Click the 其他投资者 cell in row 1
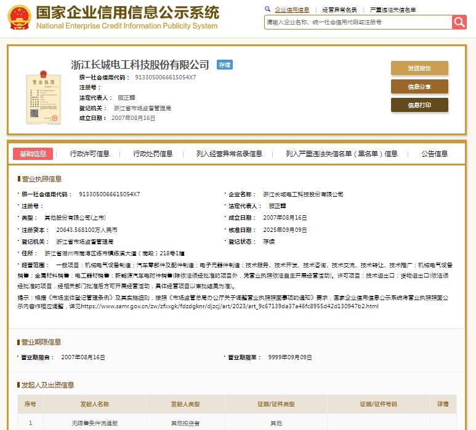The width and height of the screenshot is (476, 430). click(x=185, y=423)
